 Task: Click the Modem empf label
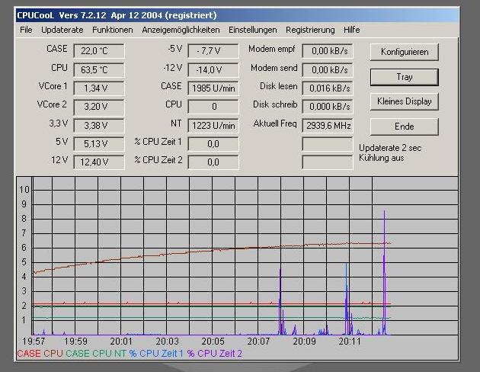(x=271, y=49)
